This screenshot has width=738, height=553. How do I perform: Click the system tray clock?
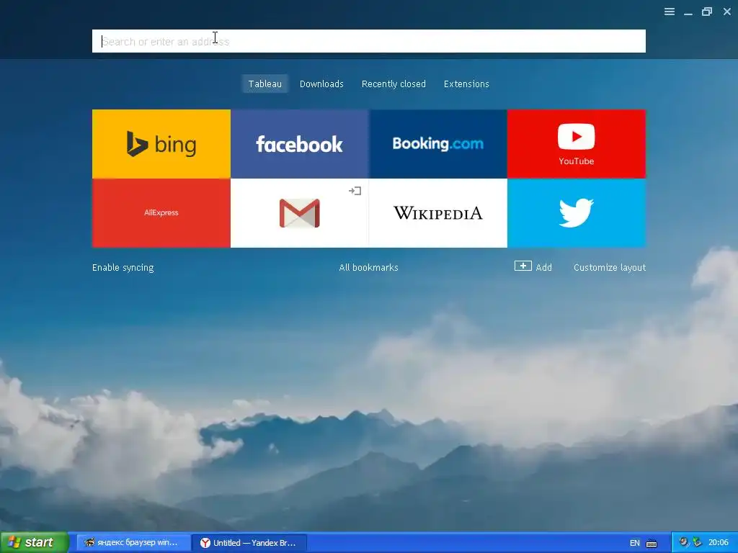point(719,542)
